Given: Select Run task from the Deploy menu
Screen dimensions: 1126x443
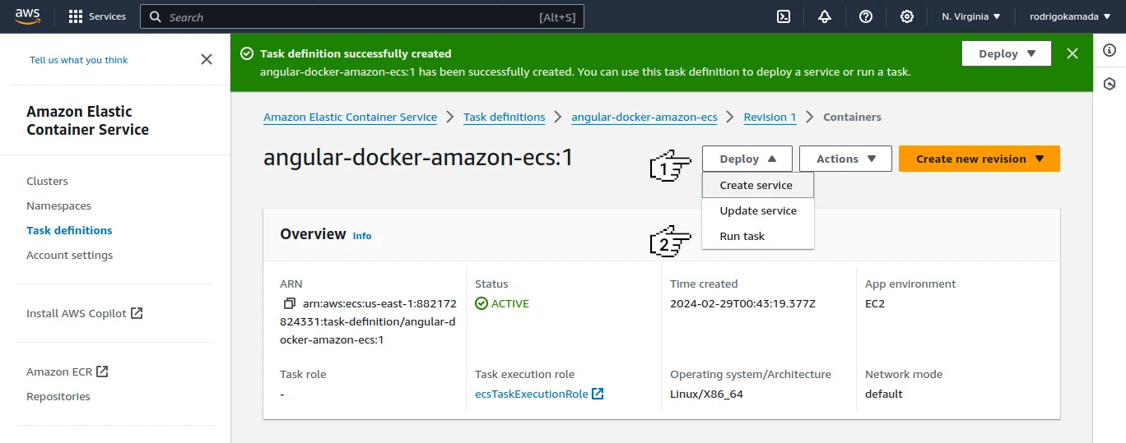Looking at the screenshot, I should [x=758, y=236].
